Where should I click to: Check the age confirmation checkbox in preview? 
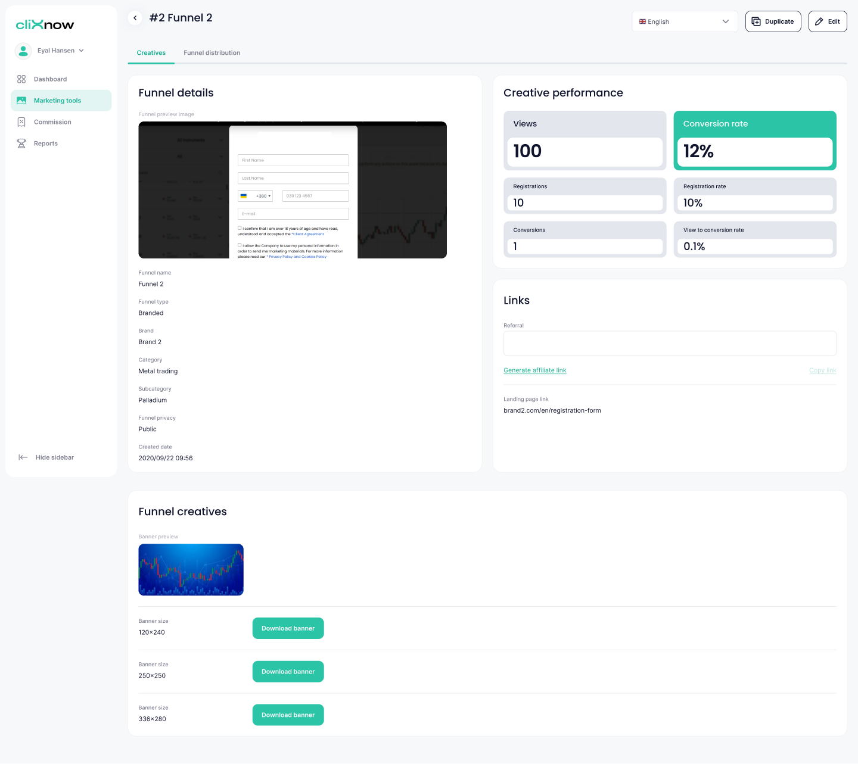pyautogui.click(x=240, y=228)
